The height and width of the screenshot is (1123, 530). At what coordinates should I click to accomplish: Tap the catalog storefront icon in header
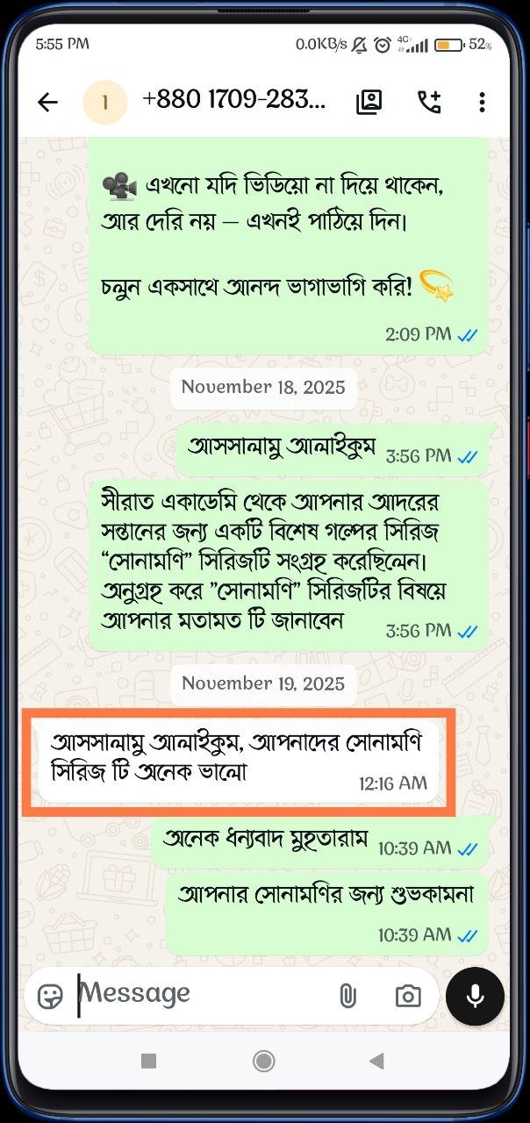tap(369, 103)
